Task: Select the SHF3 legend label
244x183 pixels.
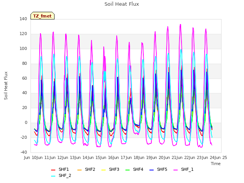Action: pyautogui.click(x=114, y=169)
